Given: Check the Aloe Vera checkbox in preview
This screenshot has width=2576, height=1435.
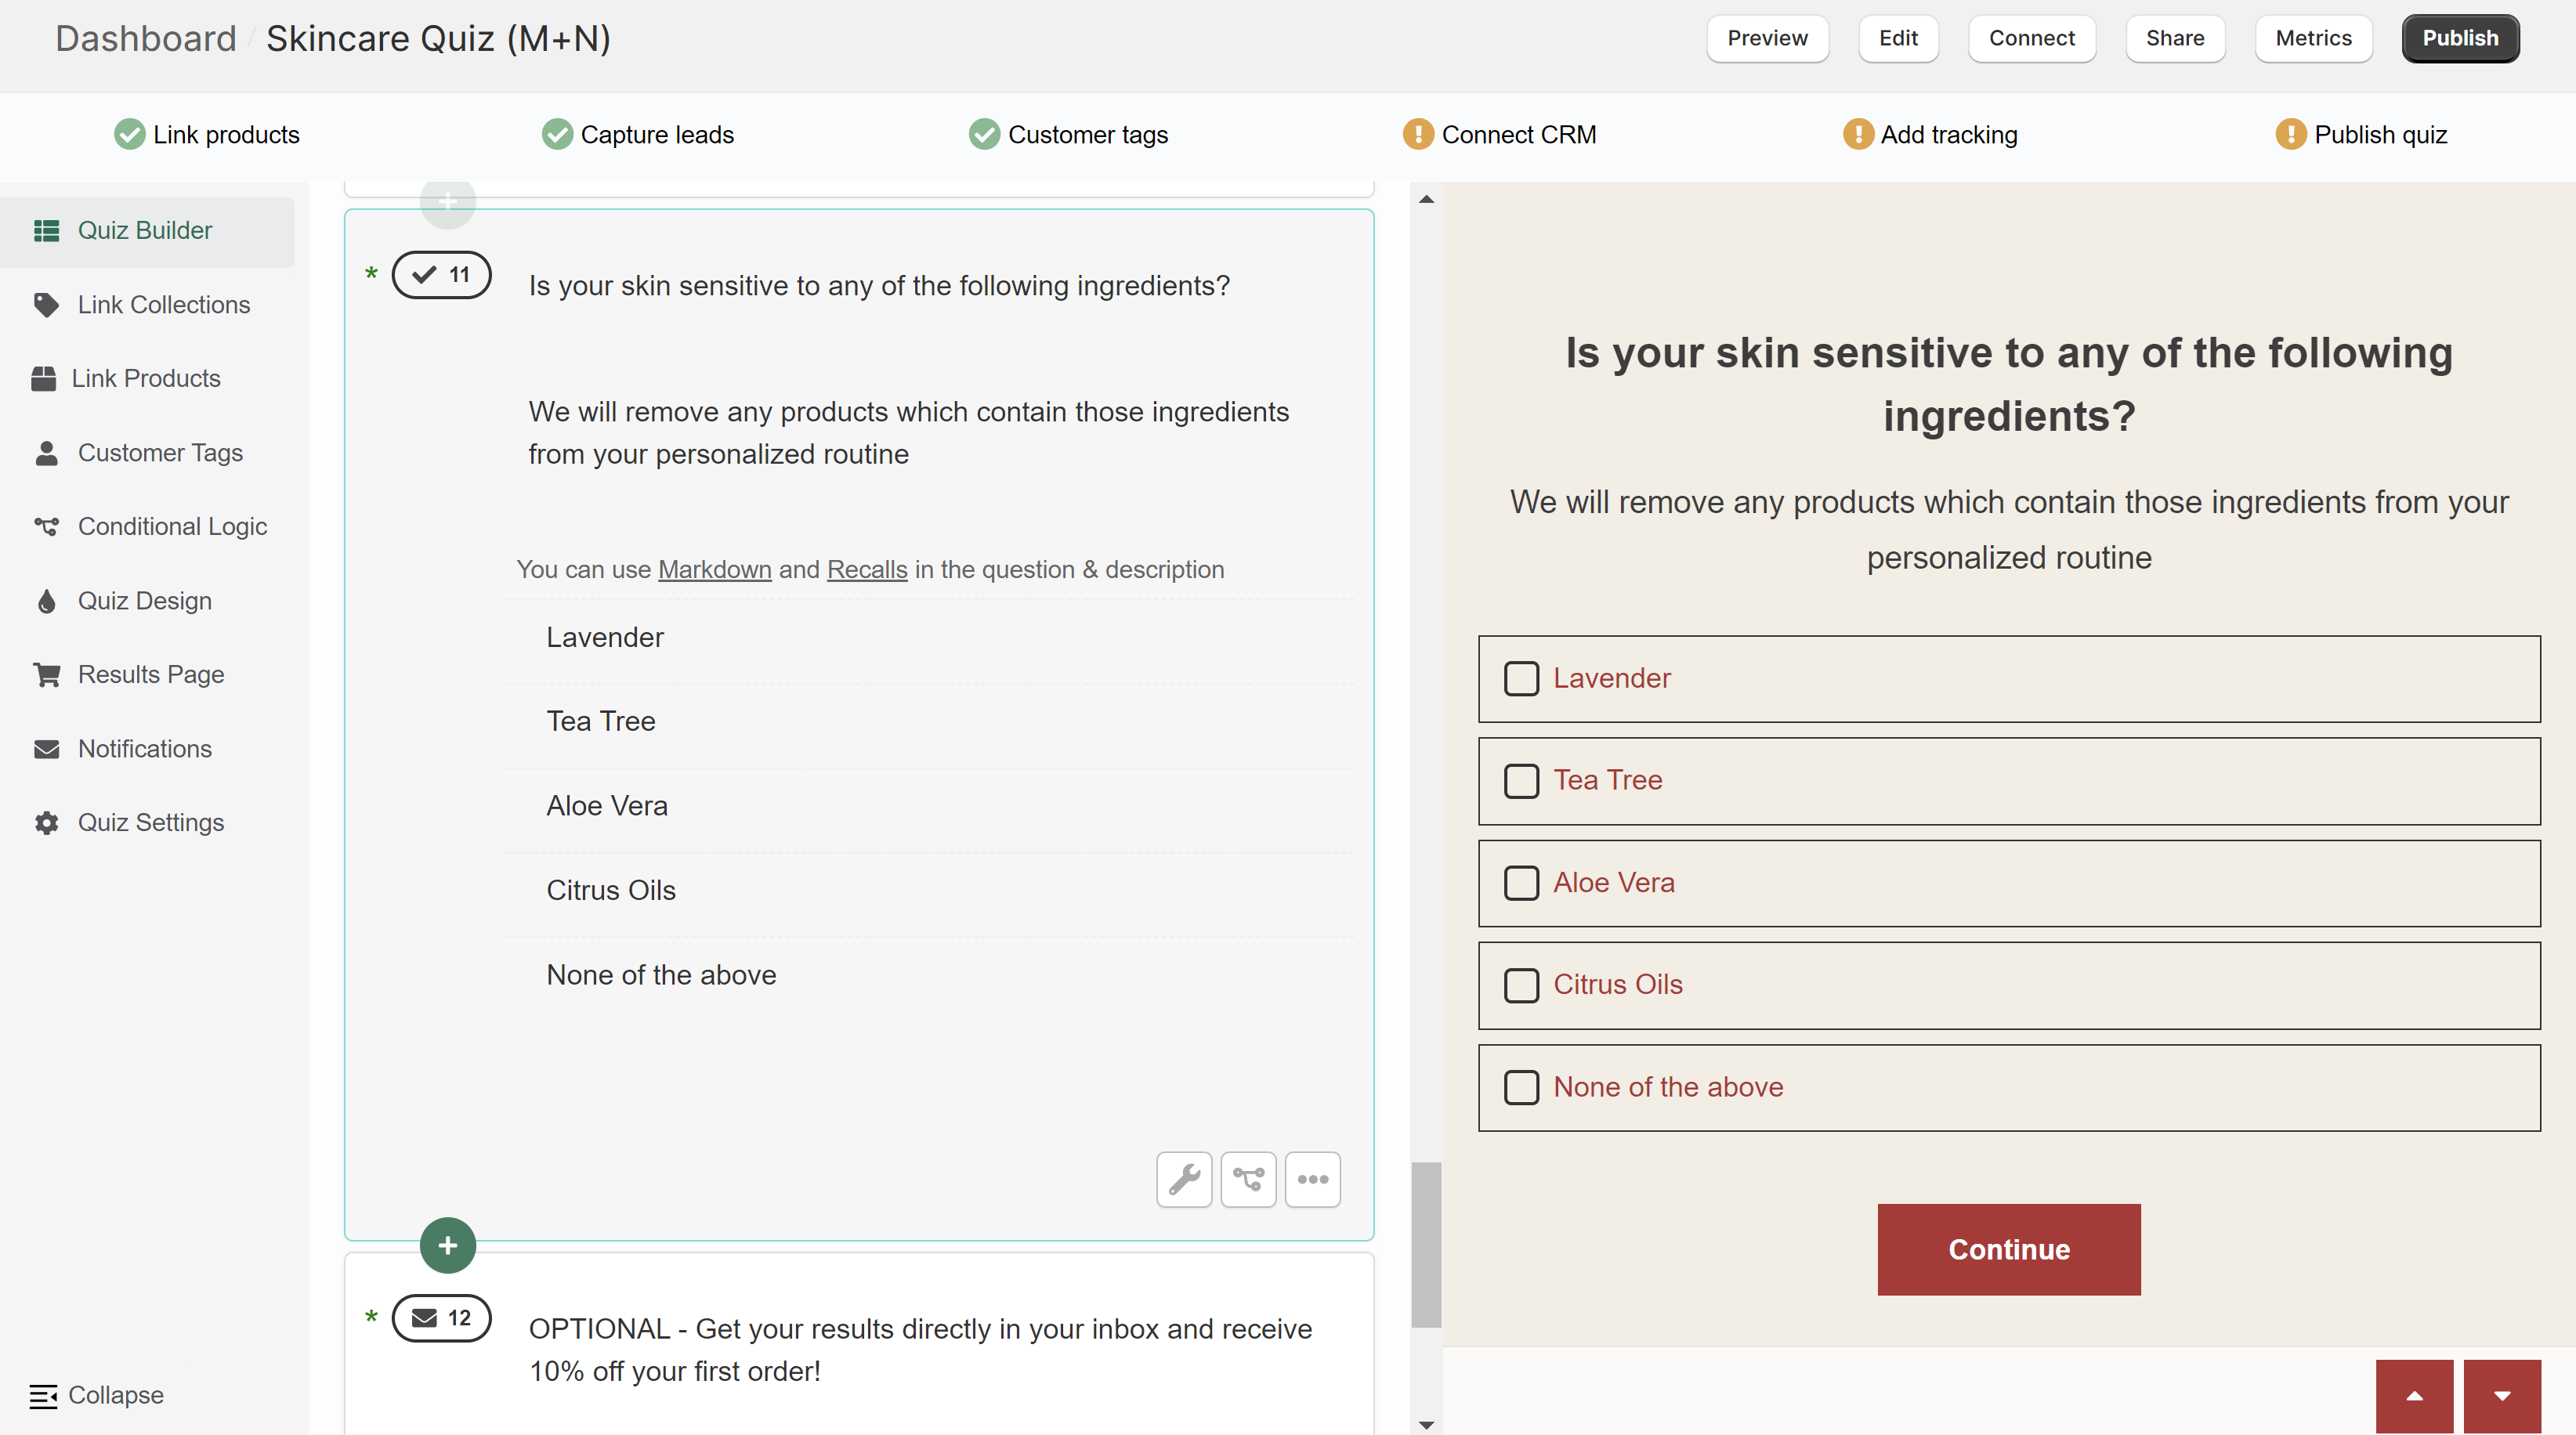Looking at the screenshot, I should [1521, 883].
